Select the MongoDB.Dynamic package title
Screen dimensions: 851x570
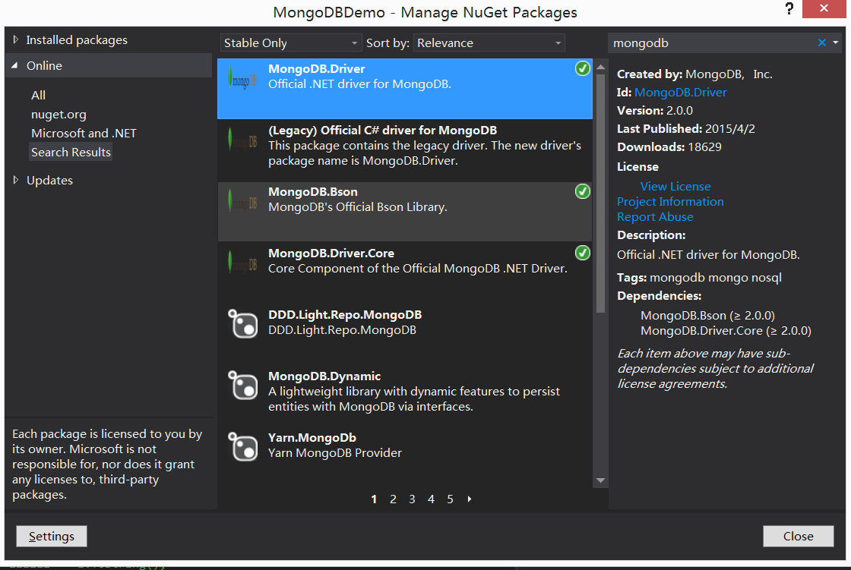tap(324, 376)
